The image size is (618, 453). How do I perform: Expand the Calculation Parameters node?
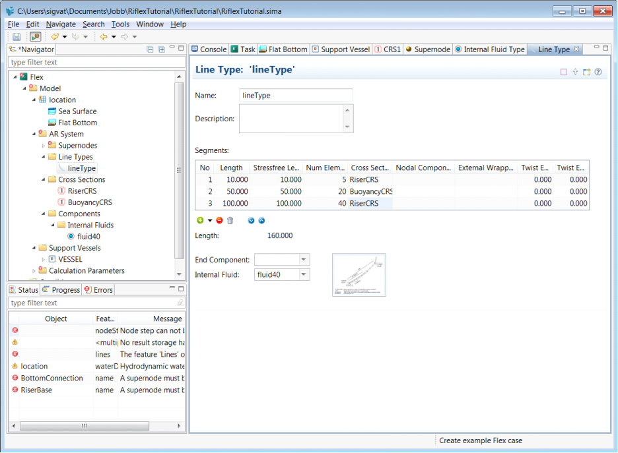(34, 270)
